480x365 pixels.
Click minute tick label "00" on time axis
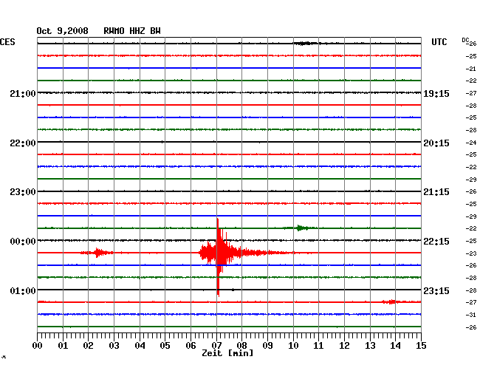38,345
